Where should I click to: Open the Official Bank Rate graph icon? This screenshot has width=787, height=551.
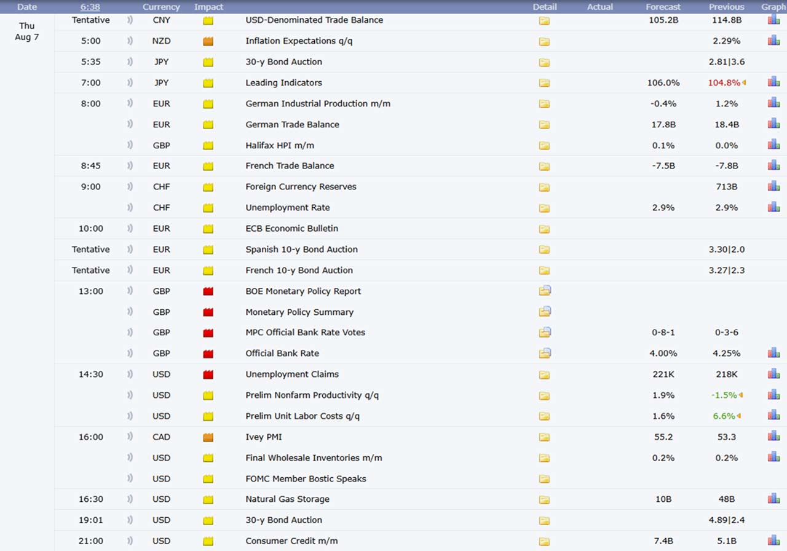coord(773,352)
